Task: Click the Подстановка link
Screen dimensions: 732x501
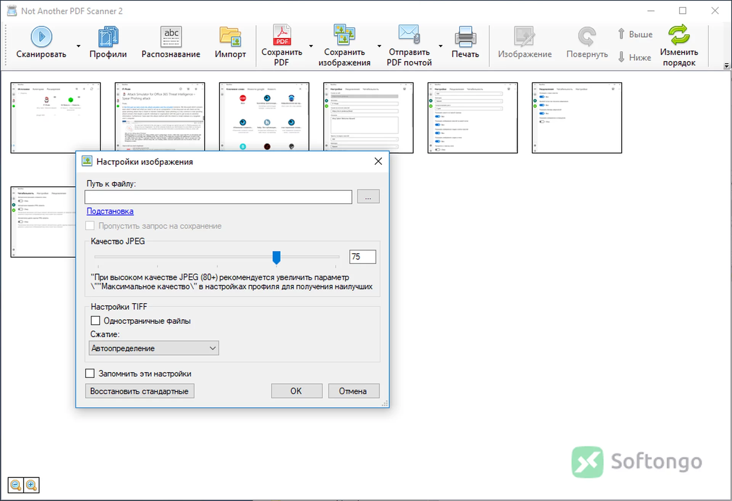Action: [x=110, y=211]
